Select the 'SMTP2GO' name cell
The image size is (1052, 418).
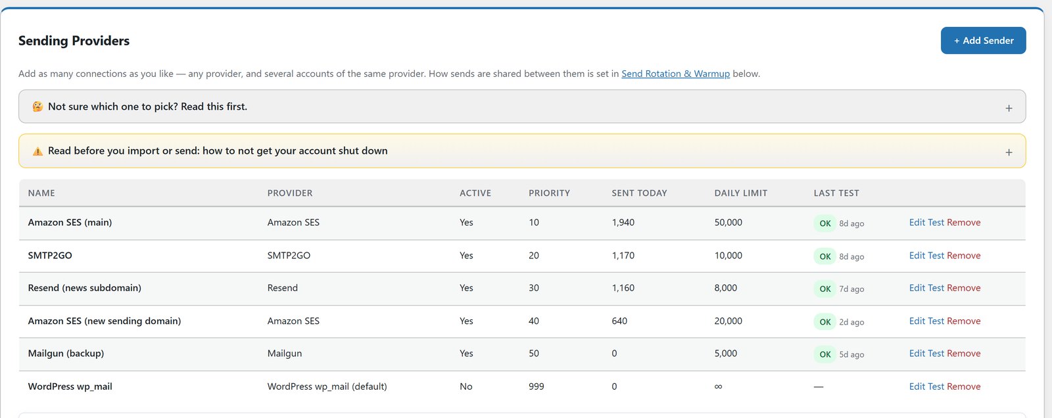[x=50, y=256]
